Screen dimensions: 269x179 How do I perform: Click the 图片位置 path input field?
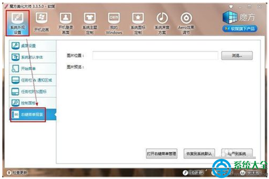(x=155, y=56)
